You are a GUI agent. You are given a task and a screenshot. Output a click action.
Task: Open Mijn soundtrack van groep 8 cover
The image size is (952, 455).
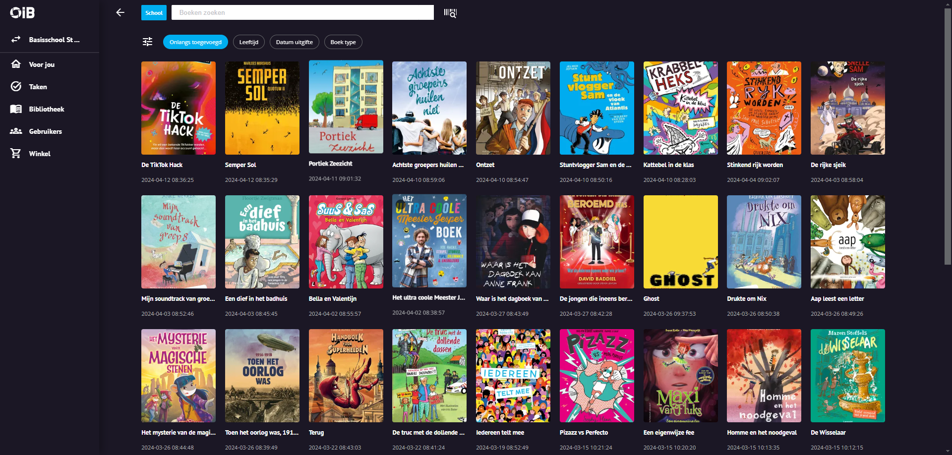coord(178,242)
